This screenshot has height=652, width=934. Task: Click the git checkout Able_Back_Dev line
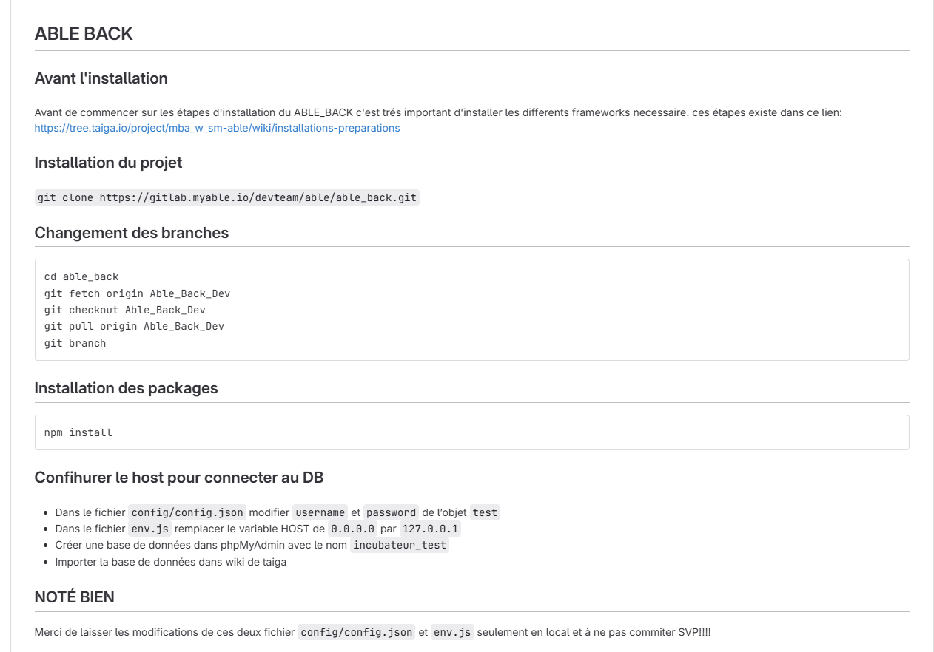pos(124,310)
